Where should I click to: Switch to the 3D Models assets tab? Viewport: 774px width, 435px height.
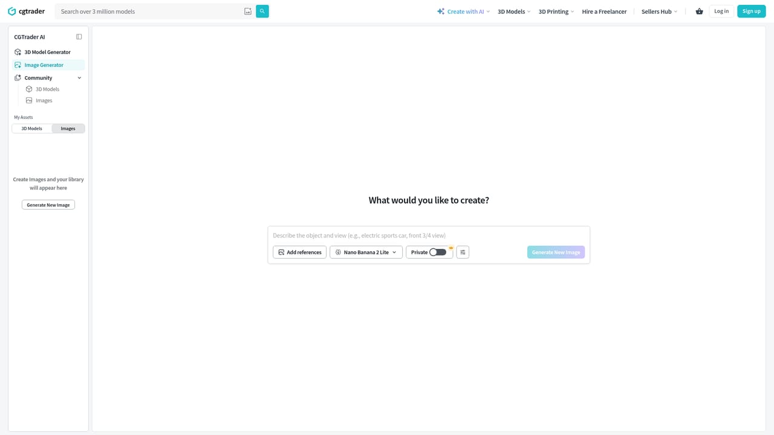click(32, 129)
